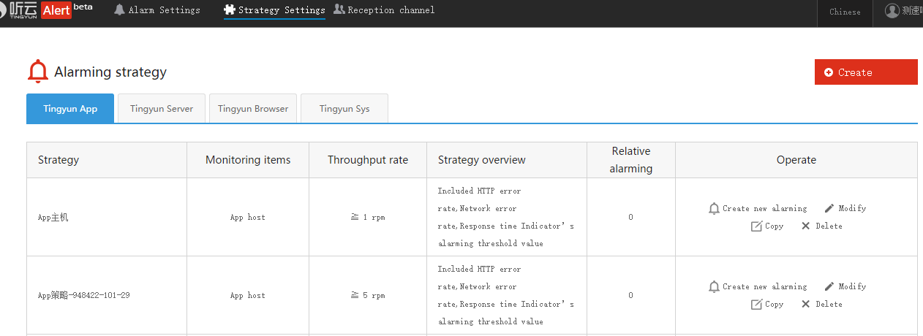
Task: Click pencil Modify icon for App策略-948422-101-29
Action: tap(829, 286)
